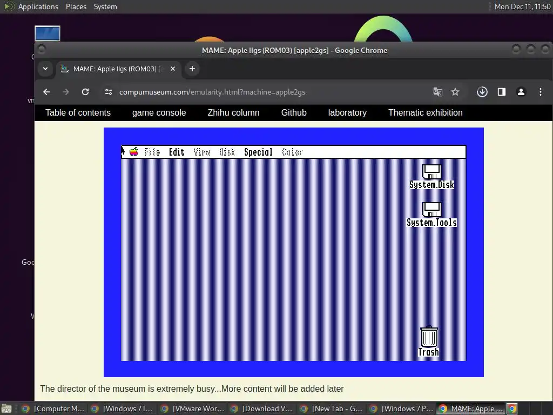The height and width of the screenshot is (415, 553).
Task: Select the System.Tools disk icon
Action: tap(431, 215)
